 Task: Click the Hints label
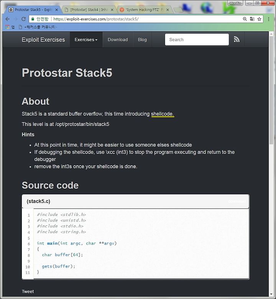[28, 135]
